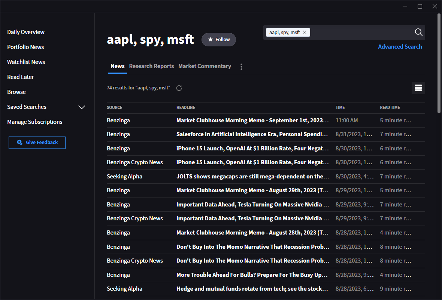Open Benzinga Important Data Ahead Tesla headline
442x300 pixels.
252,205
